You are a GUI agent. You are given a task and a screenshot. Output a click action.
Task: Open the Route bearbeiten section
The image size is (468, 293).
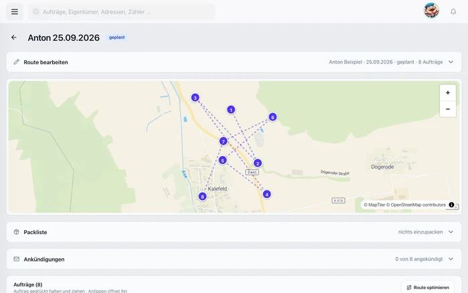(234, 62)
